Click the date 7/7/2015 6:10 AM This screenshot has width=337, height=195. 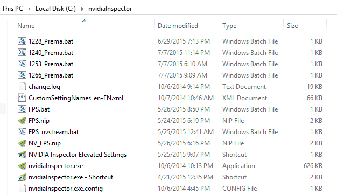(182, 64)
